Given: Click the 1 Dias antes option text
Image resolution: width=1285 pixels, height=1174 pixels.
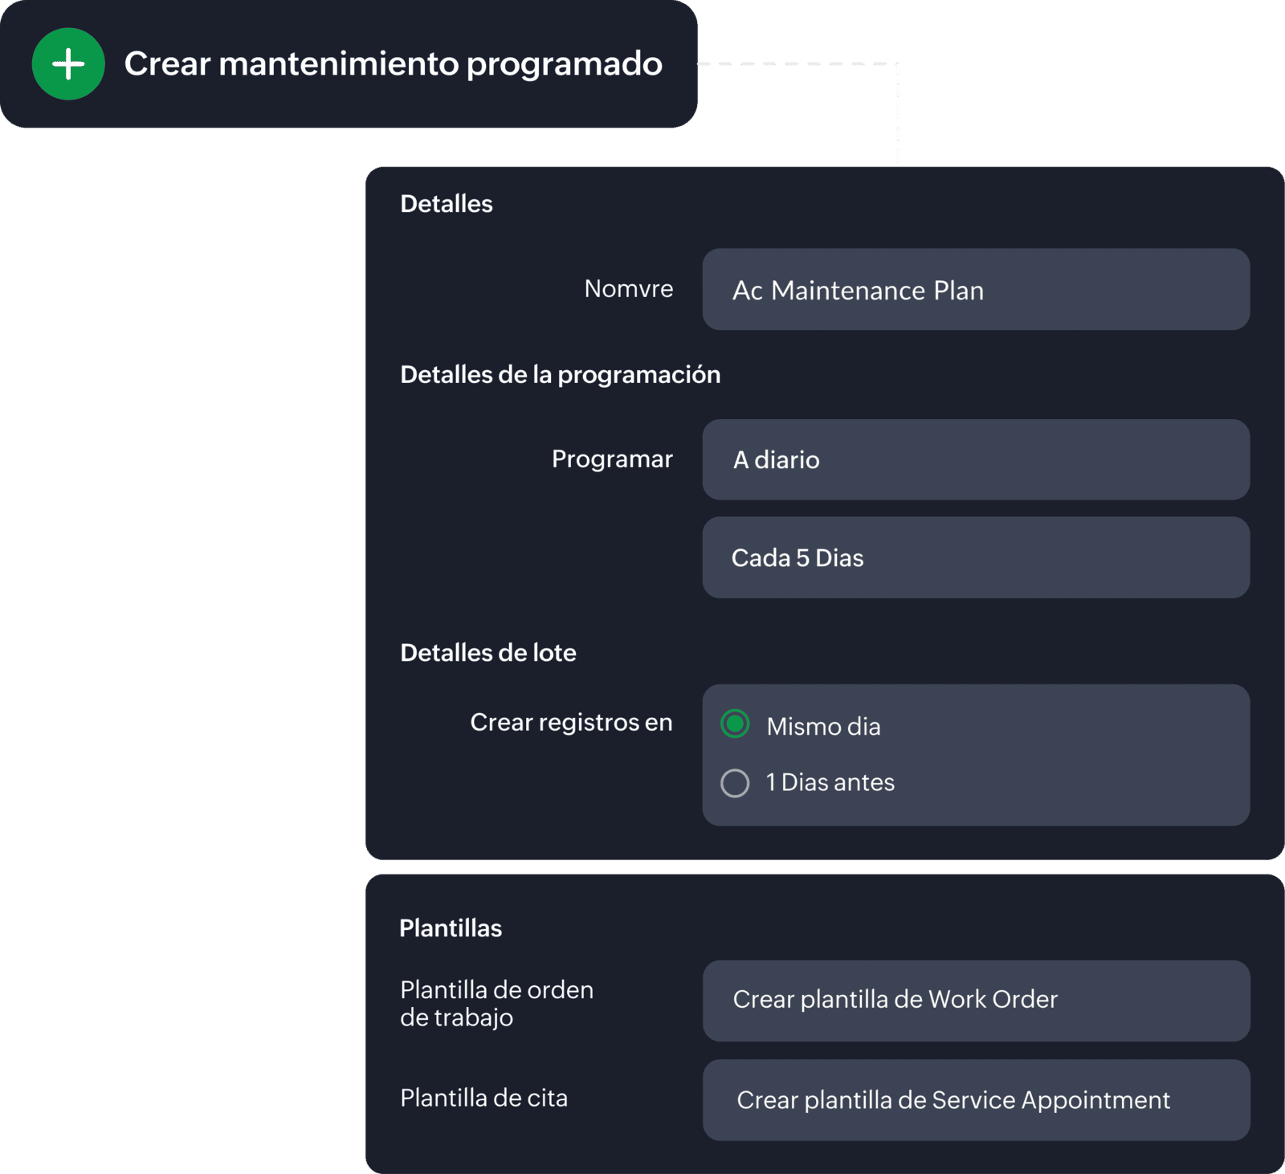Looking at the screenshot, I should point(830,783).
